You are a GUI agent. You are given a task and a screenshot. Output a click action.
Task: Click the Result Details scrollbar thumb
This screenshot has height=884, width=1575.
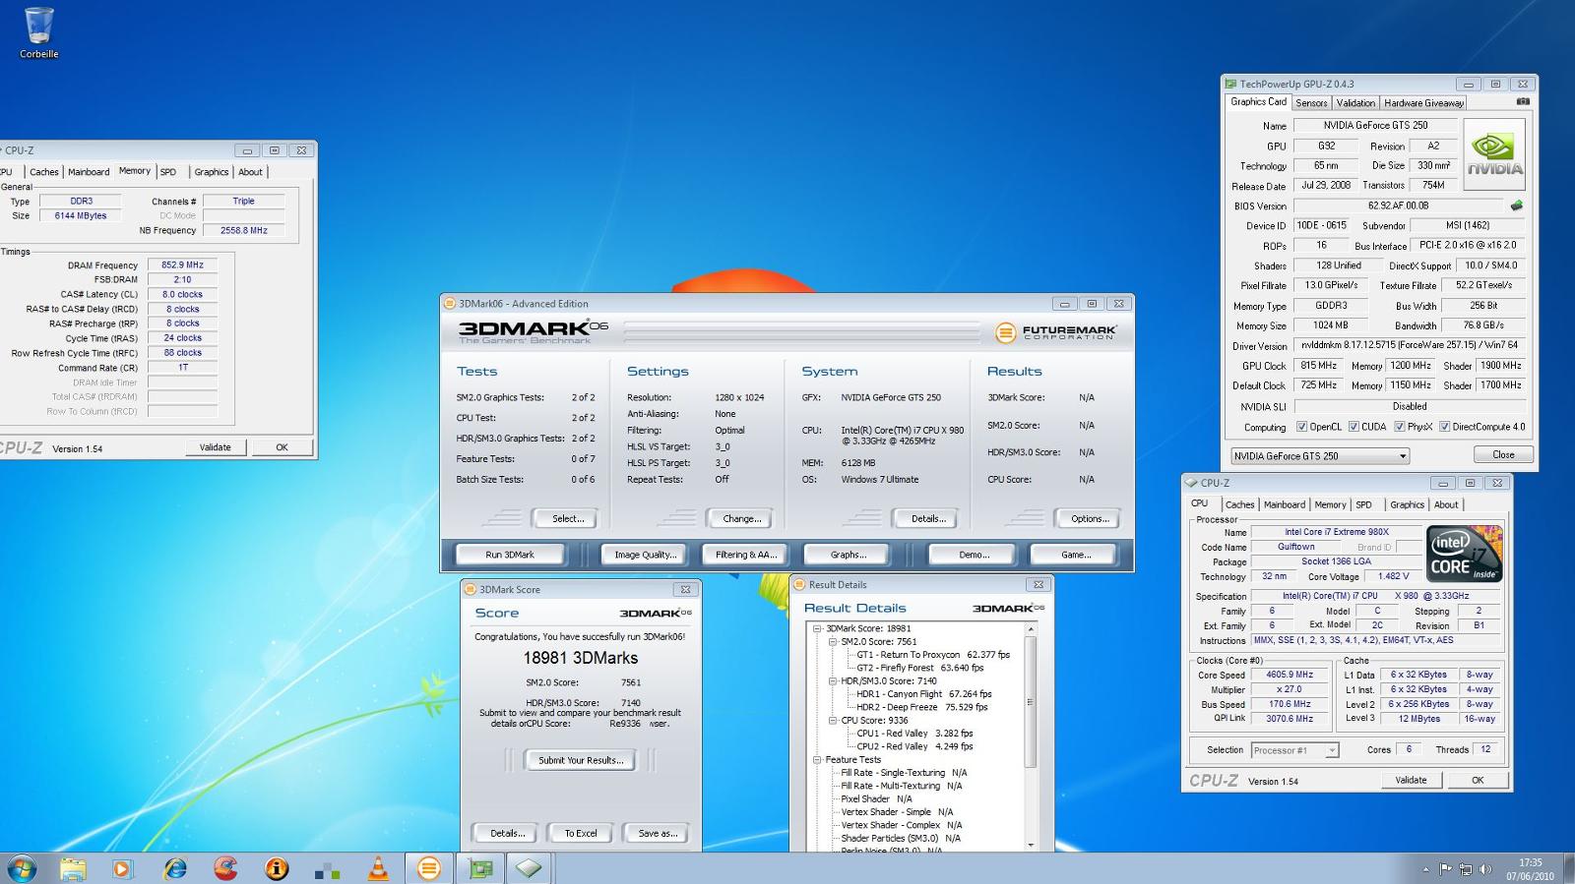[x=1031, y=702]
